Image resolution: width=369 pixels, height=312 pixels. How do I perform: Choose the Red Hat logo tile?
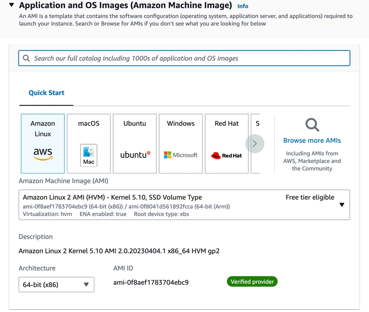226,143
